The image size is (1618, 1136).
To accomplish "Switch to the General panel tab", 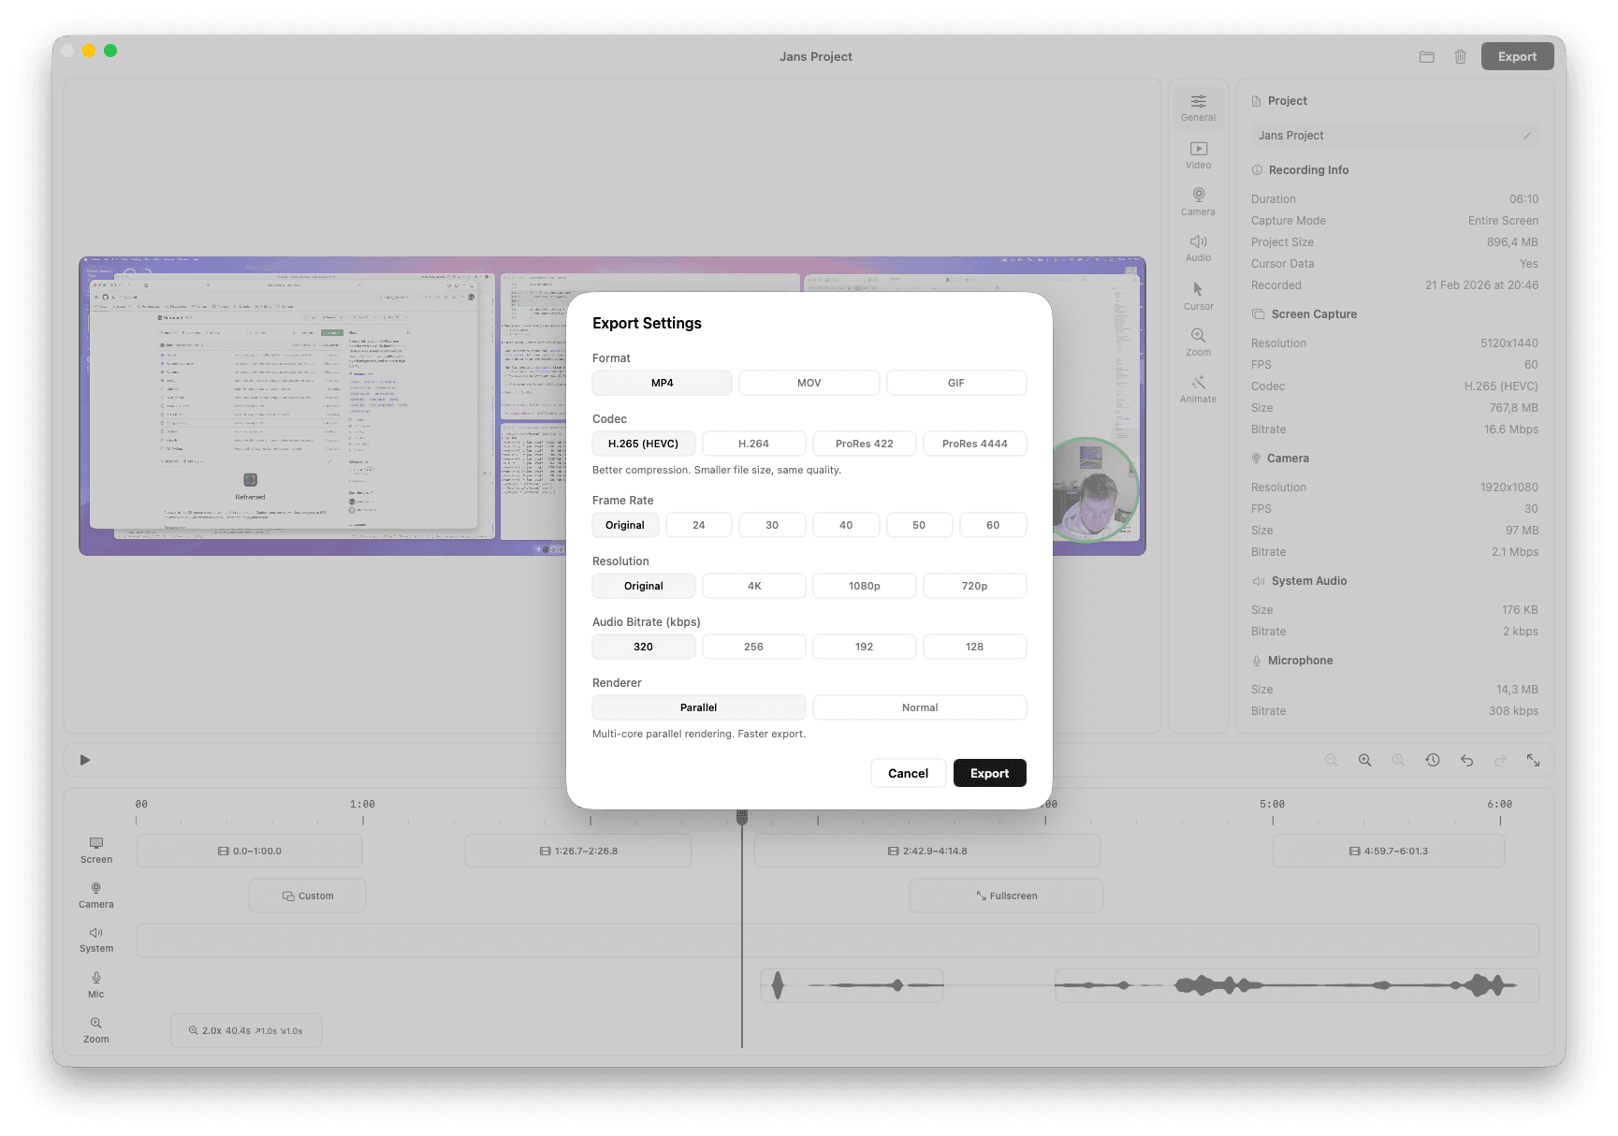I will tap(1198, 108).
